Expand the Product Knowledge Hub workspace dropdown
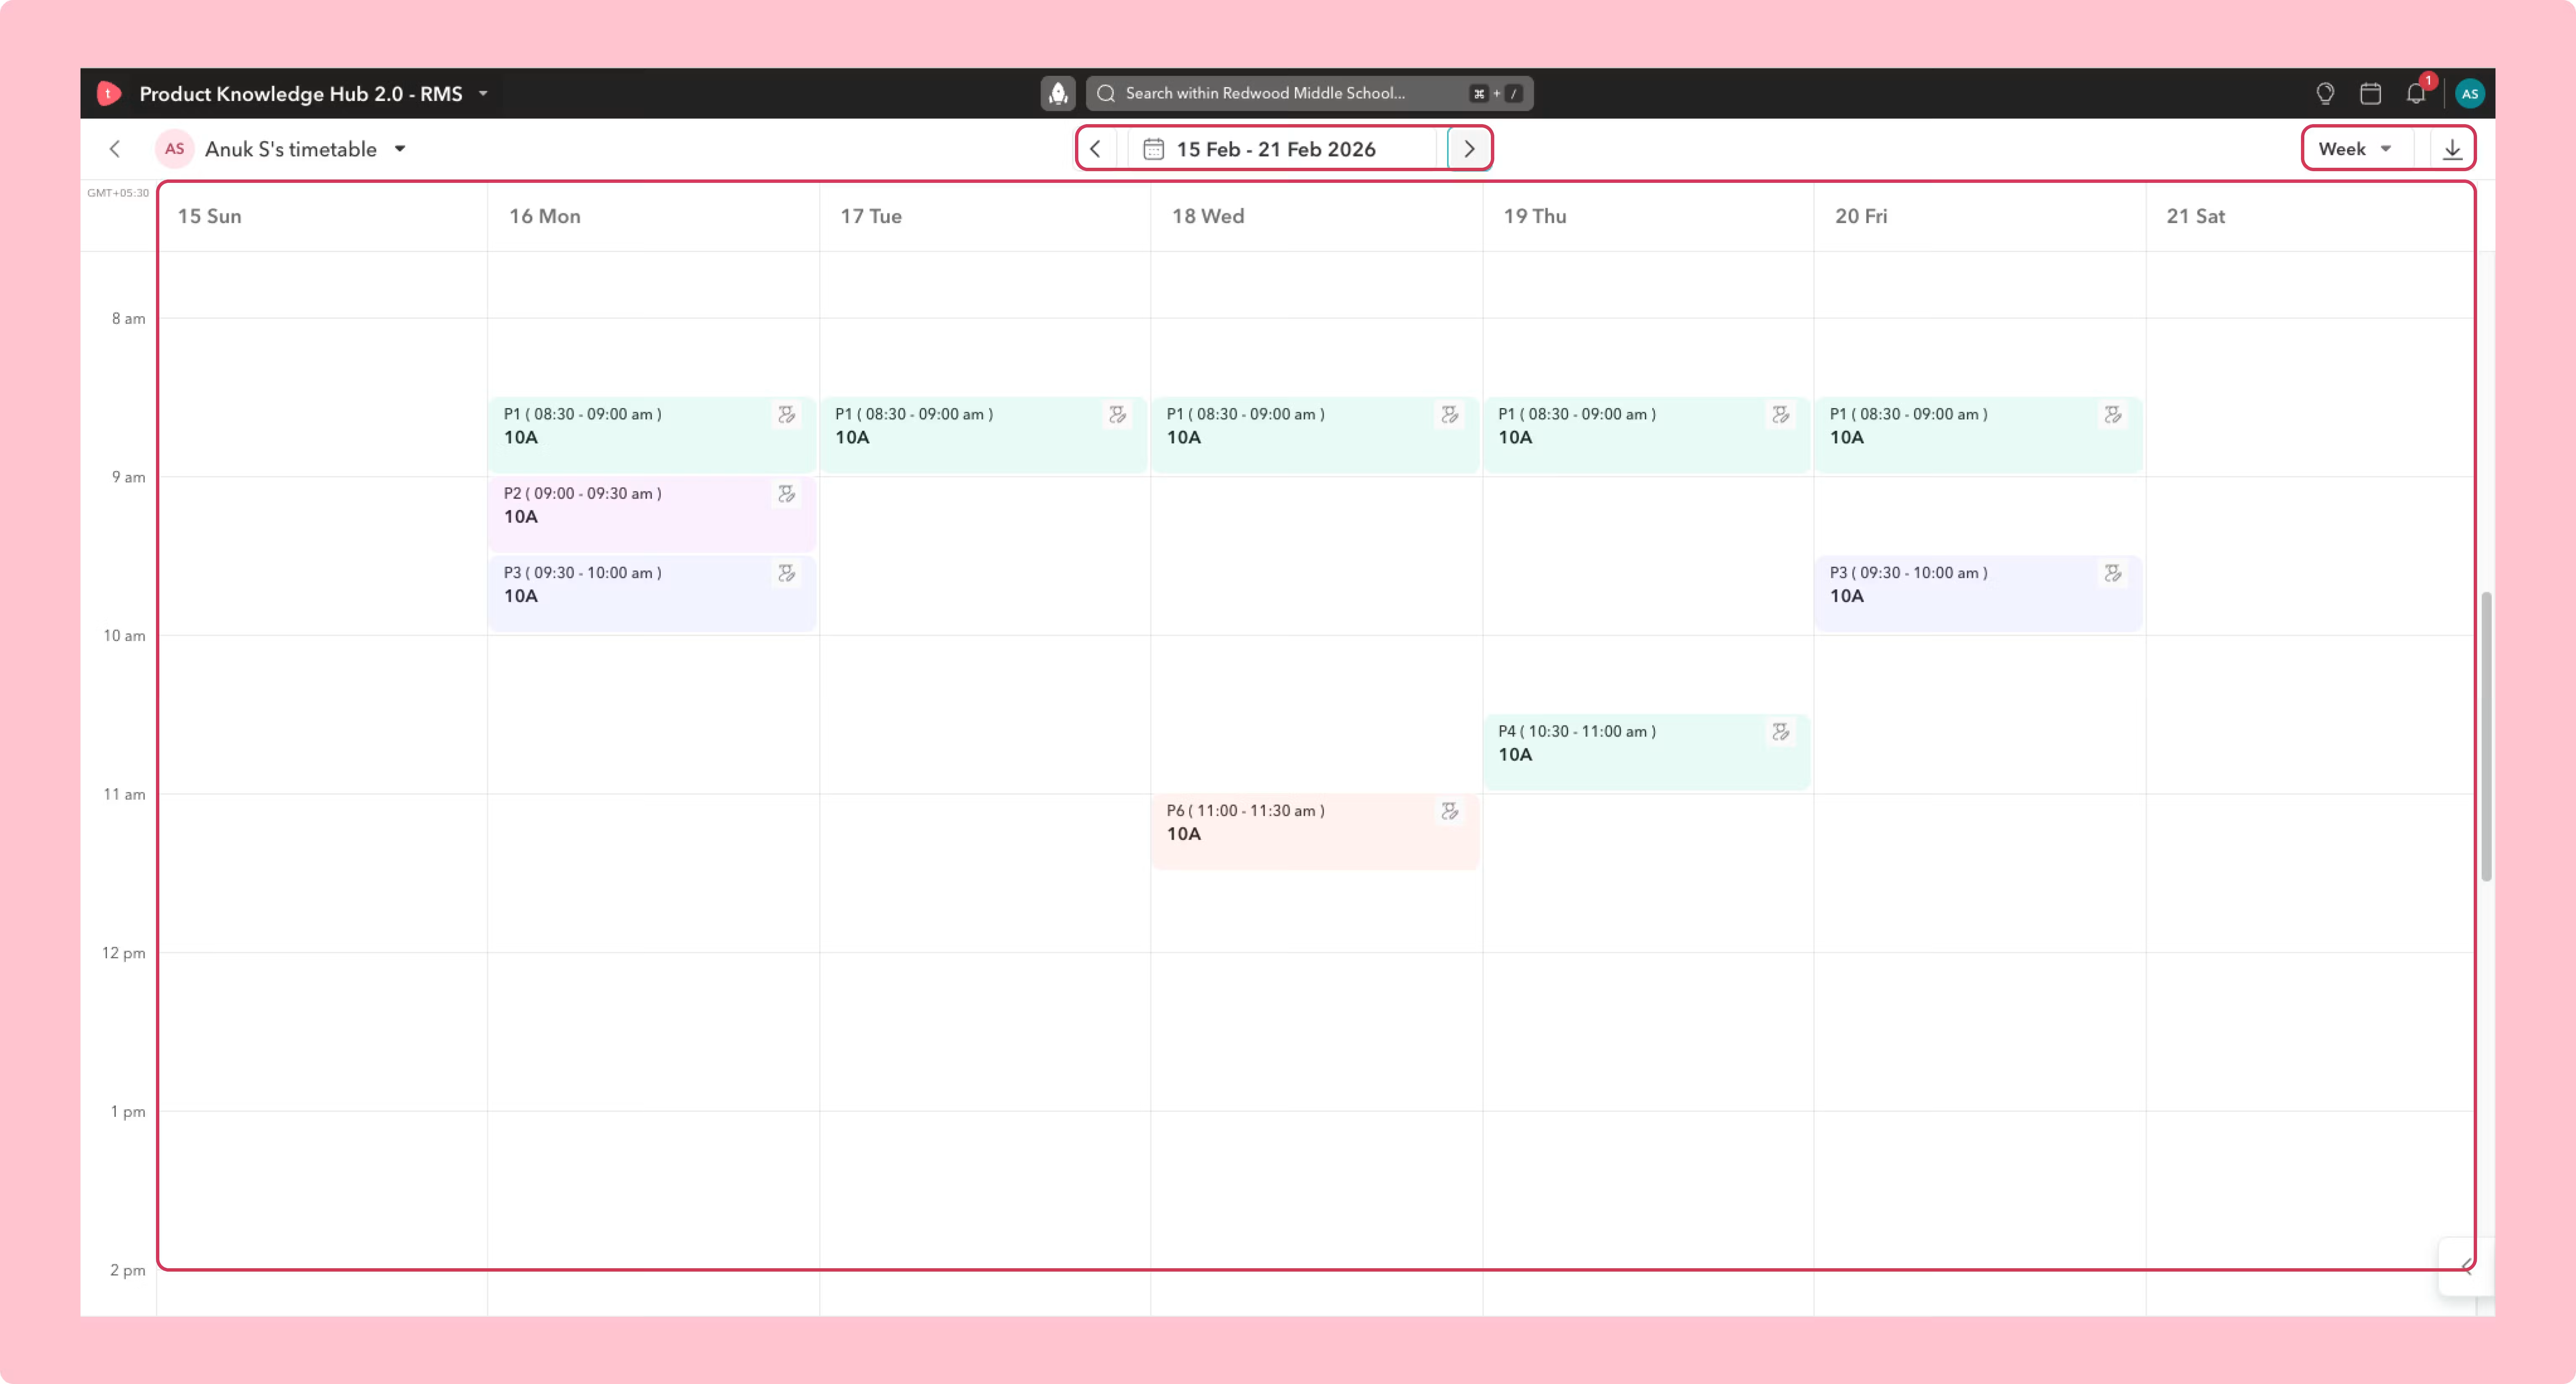The width and height of the screenshot is (2576, 1384). click(483, 93)
